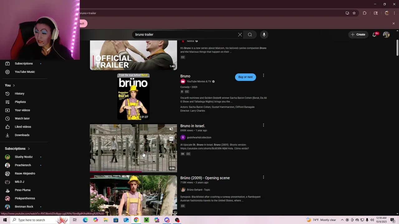The image size is (399, 224).
Task: Open Minecraft from the taskbar
Action: pos(147,220)
